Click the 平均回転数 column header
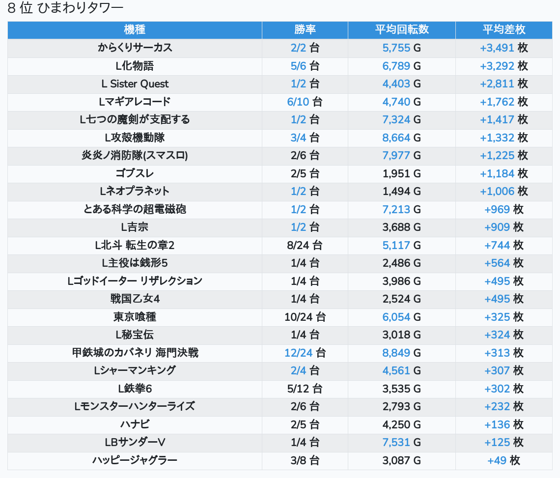560x478 pixels. pyautogui.click(x=401, y=29)
